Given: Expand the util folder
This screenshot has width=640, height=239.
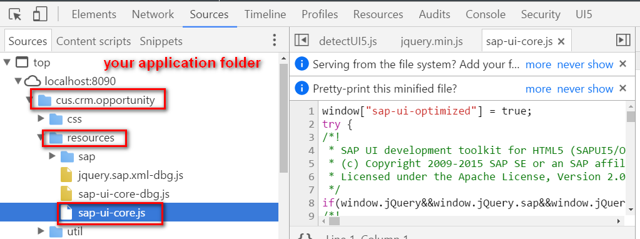Looking at the screenshot, I should coord(41,231).
